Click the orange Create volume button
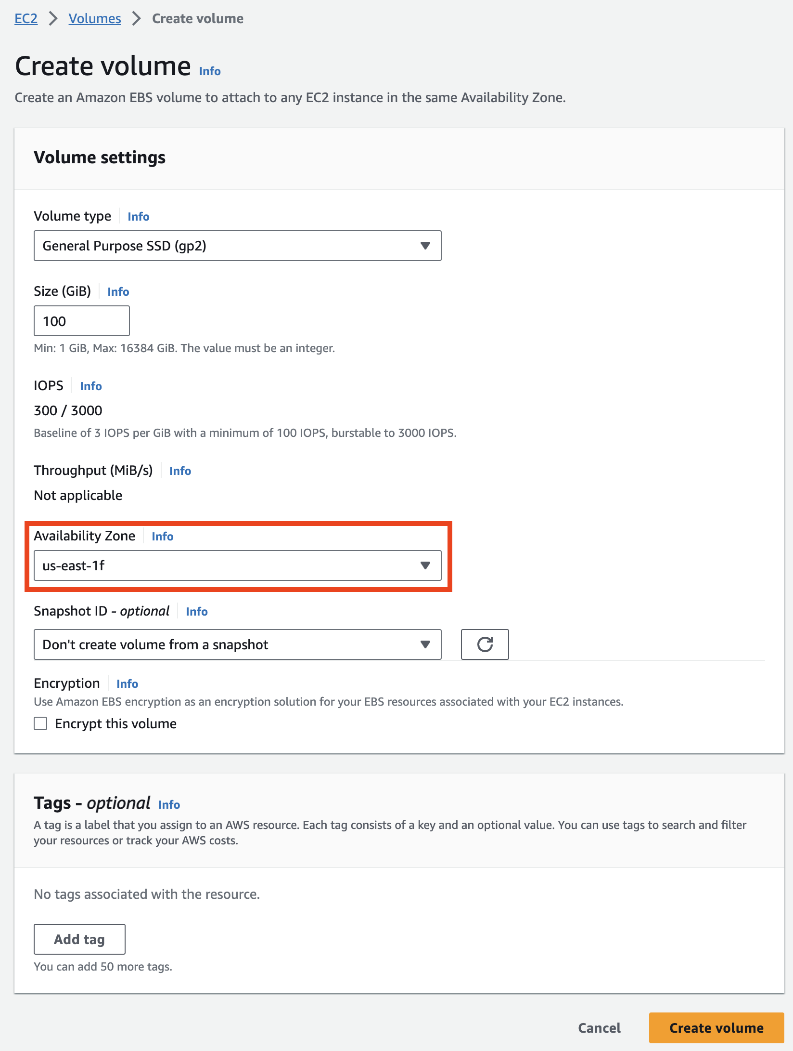Viewport: 793px width, 1051px height. (716, 1028)
